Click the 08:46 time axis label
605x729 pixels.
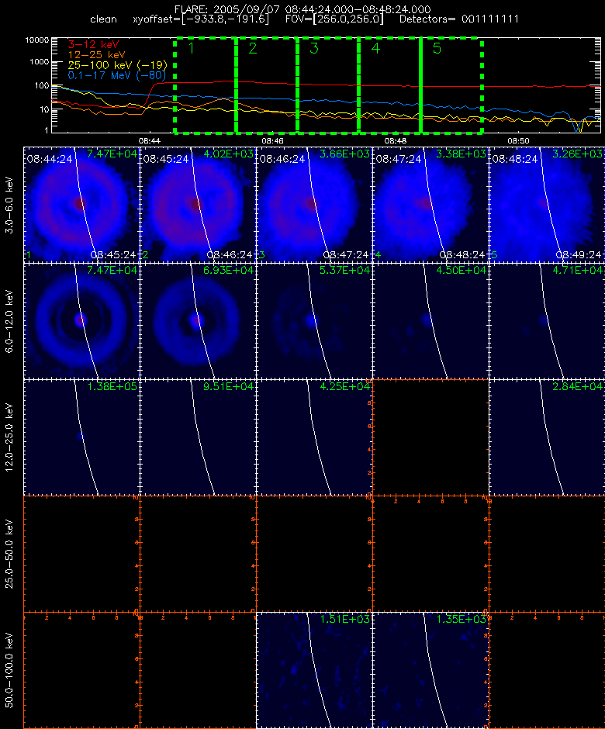pyautogui.click(x=272, y=140)
